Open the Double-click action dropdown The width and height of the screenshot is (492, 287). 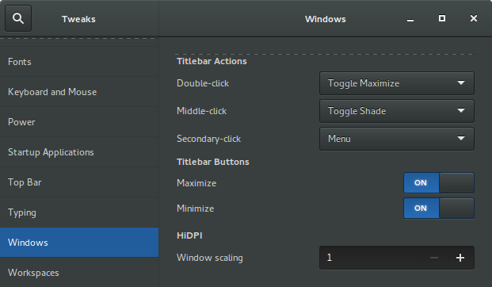click(397, 83)
